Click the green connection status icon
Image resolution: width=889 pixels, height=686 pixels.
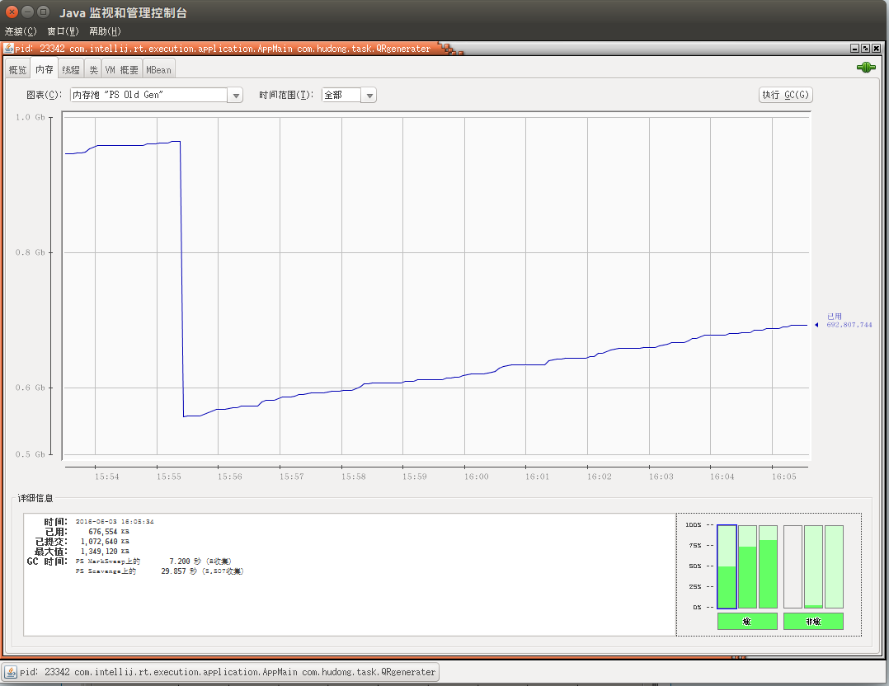pyautogui.click(x=866, y=68)
